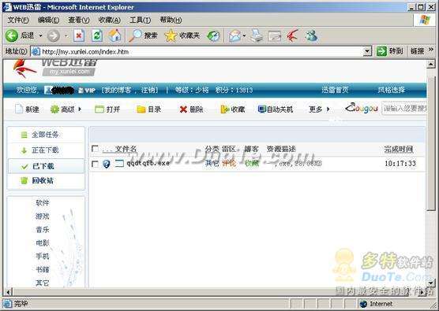Click the vertical scrollbar up arrow
Viewport: 439px width, 311px height.
(430, 65)
